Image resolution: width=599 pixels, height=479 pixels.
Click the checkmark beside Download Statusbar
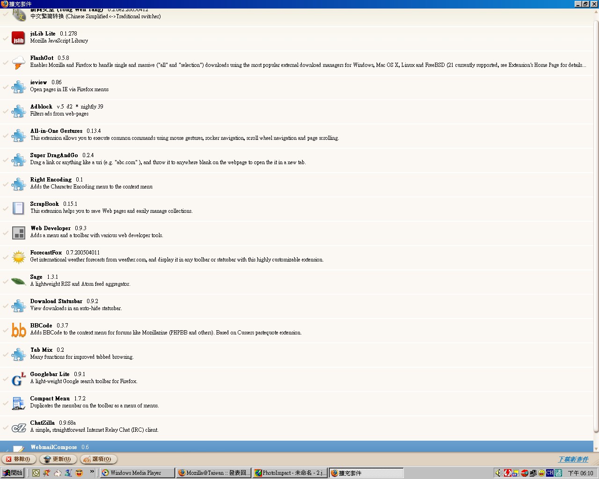(6, 305)
